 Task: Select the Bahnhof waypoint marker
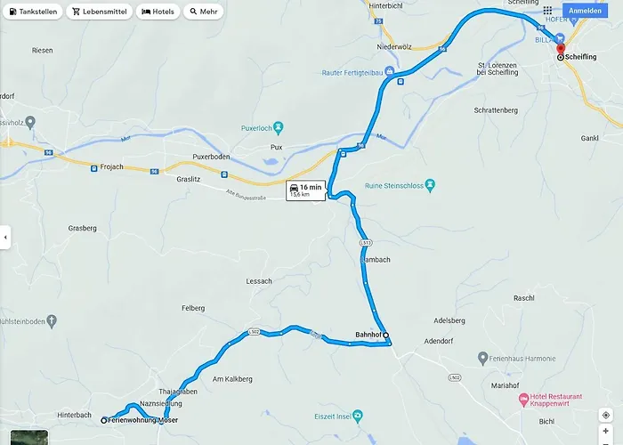pos(385,335)
